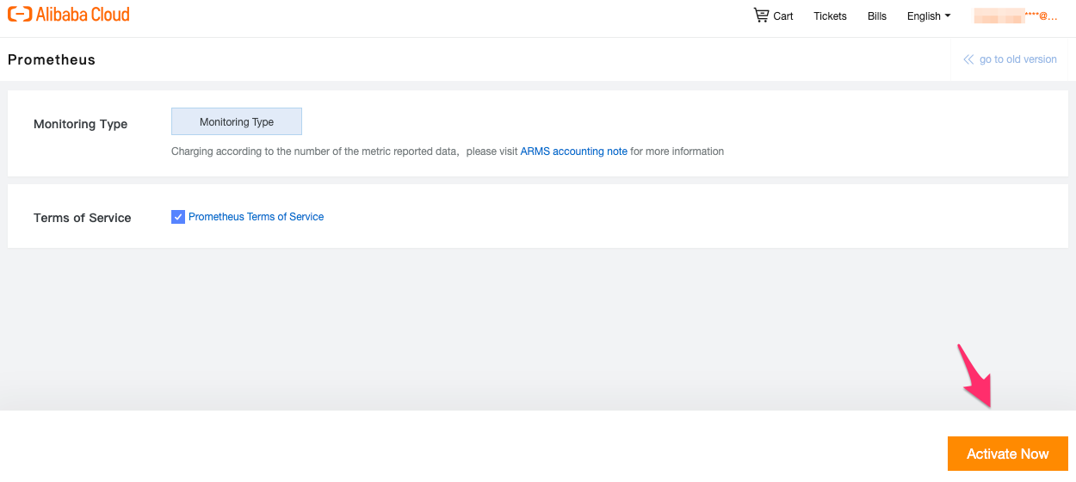Viewport: 1076px width, 482px height.
Task: Uncheck the Prometheus Terms of Service checkbox
Action: [178, 217]
